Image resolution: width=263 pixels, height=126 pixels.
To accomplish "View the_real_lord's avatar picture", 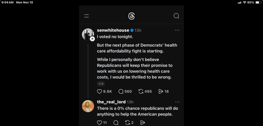I will 88,106.
